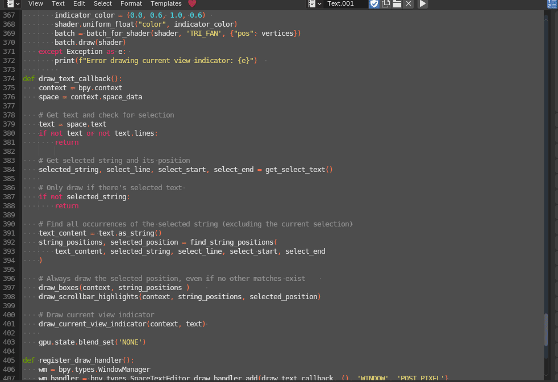The height and width of the screenshot is (382, 558).
Task: Click the 'TRI_FAN' string literal
Action: pos(204,33)
